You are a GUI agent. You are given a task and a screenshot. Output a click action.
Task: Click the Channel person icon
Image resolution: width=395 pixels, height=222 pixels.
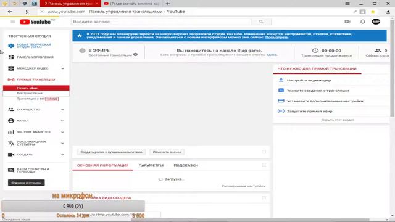pos(11,121)
